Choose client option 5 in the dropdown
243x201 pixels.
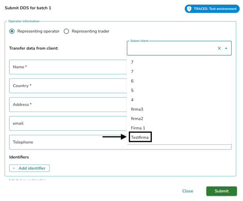[132, 90]
